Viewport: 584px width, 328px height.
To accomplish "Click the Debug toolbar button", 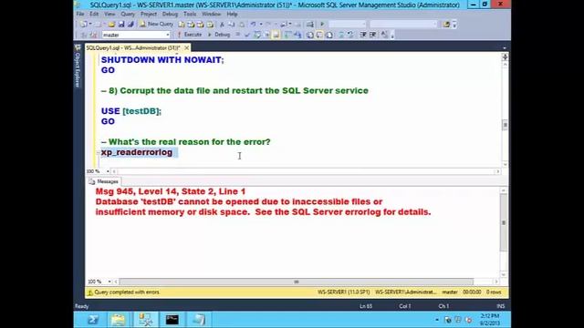I will (219, 35).
